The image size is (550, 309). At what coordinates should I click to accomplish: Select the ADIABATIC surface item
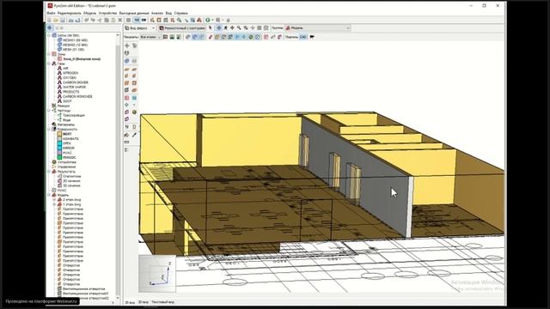click(70, 139)
